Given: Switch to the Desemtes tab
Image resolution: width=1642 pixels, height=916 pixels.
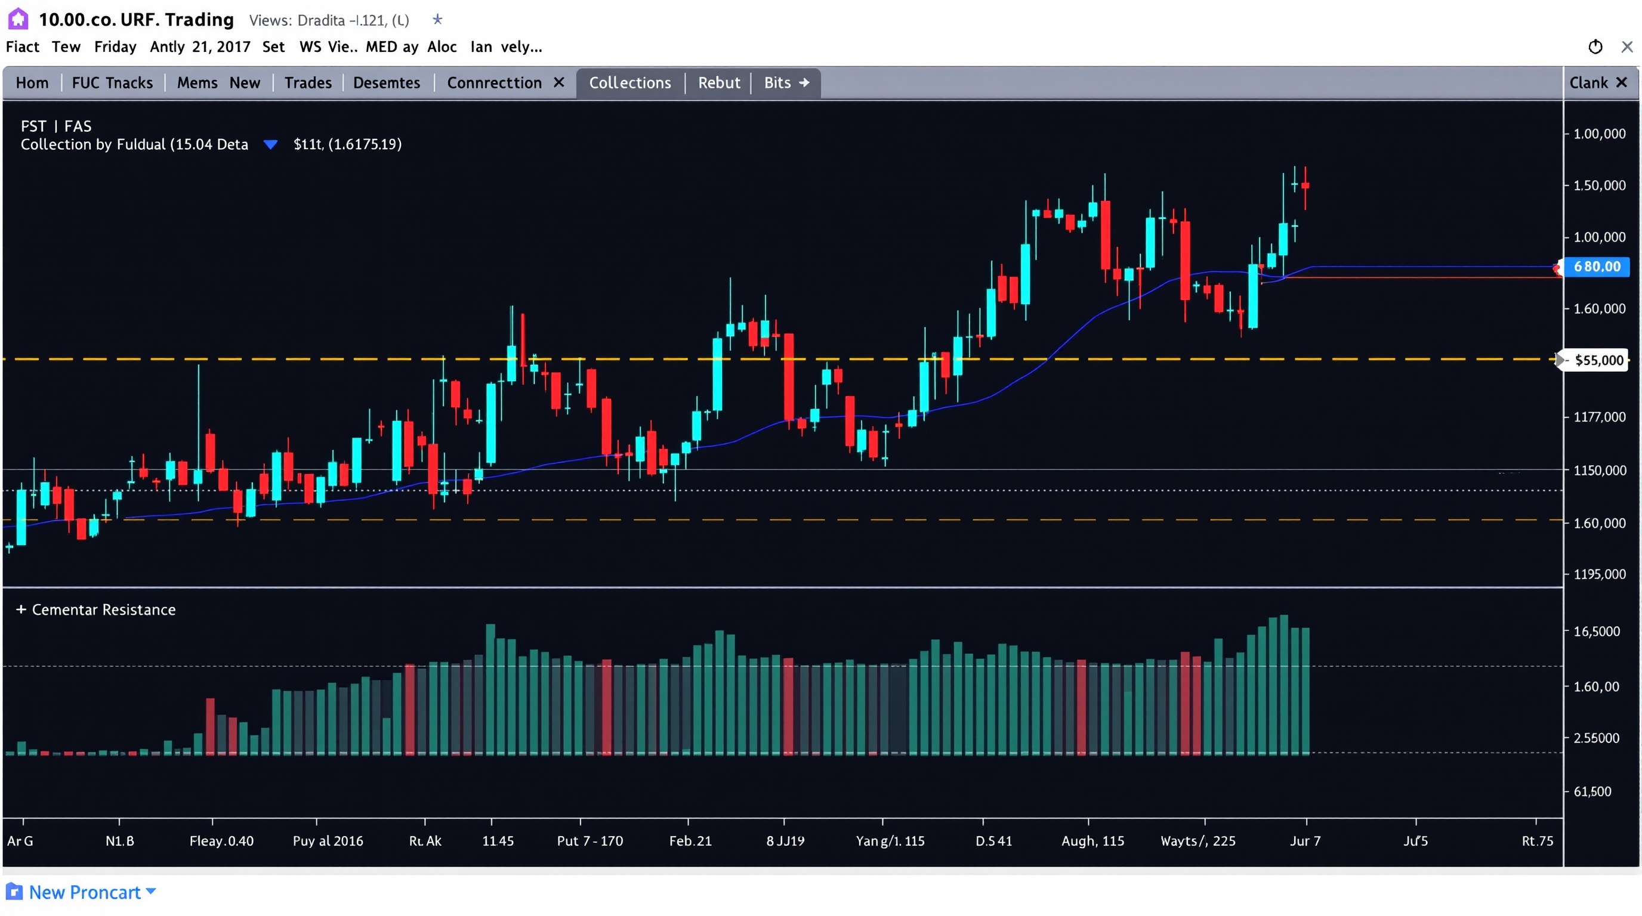Looking at the screenshot, I should [387, 83].
